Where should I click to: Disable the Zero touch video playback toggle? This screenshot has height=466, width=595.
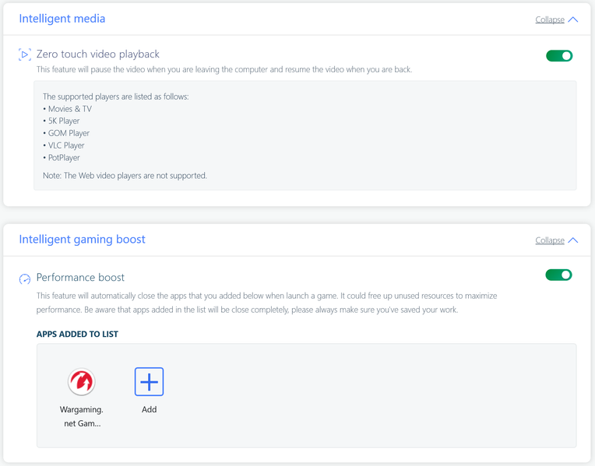click(x=558, y=55)
